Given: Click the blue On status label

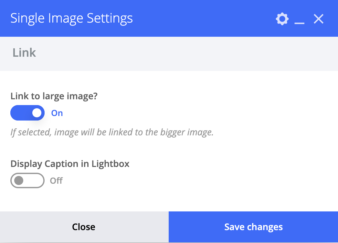Looking at the screenshot, I should 57,113.
